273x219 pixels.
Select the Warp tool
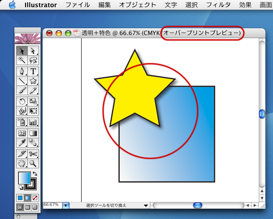pyautogui.click(x=22, y=111)
